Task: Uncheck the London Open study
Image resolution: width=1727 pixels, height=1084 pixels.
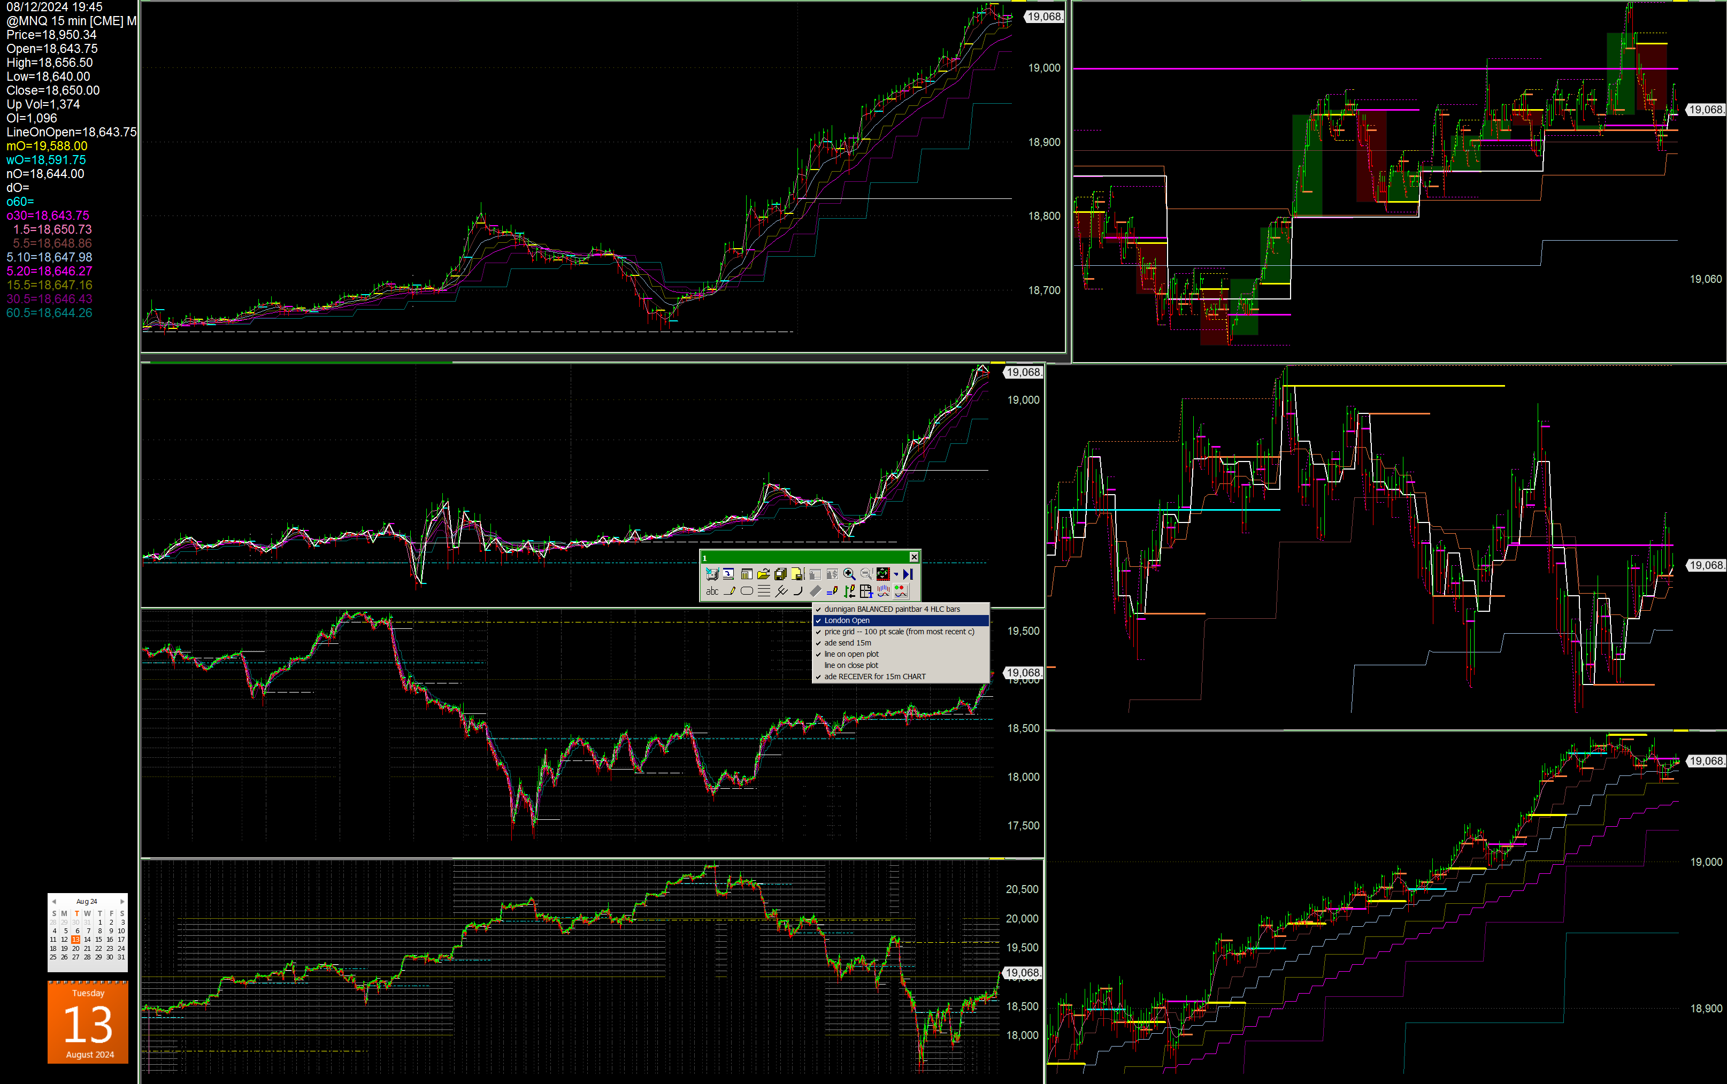Action: point(847,620)
